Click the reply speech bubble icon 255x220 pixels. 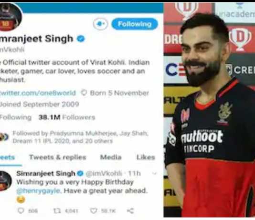21,211
